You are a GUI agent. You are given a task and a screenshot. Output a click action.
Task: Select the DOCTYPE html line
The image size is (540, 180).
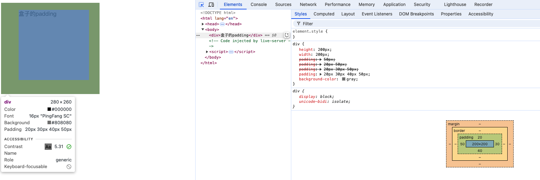(x=218, y=13)
